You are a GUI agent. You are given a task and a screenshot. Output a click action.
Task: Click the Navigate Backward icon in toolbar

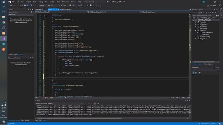tap(11, 6)
